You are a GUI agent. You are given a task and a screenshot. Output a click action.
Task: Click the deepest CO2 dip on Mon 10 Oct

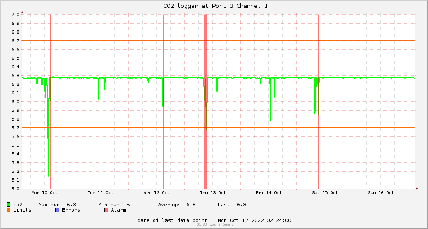pyautogui.click(x=48, y=175)
